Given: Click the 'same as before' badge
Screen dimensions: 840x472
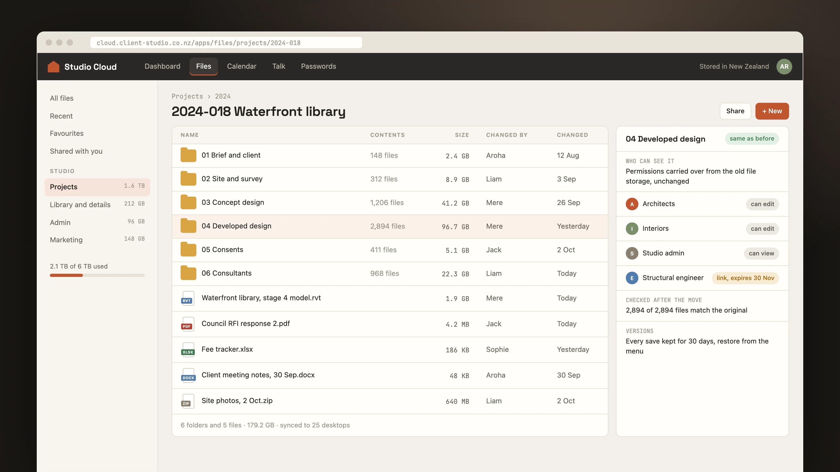Looking at the screenshot, I should coord(752,139).
